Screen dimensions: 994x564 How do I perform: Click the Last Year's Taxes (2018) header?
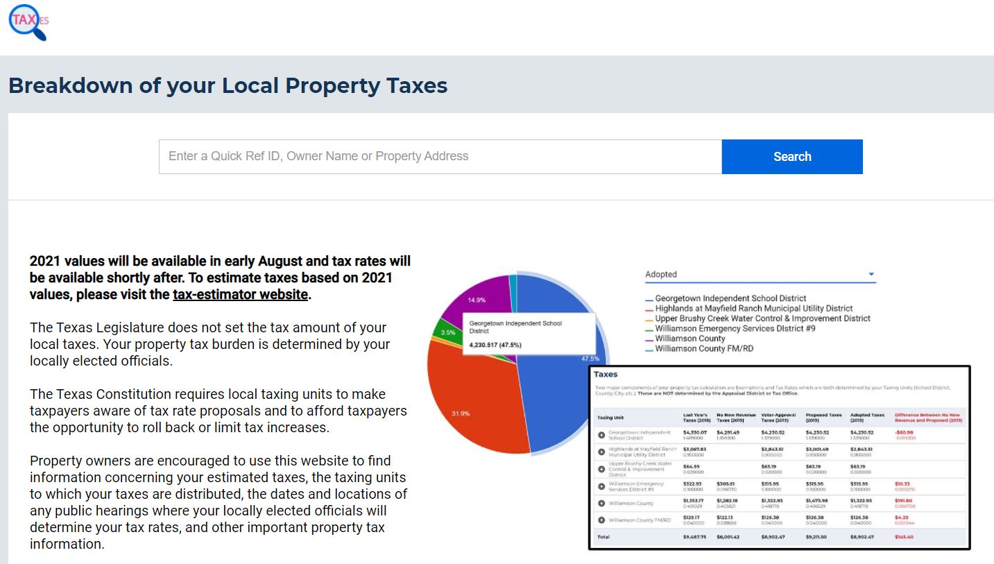click(x=696, y=418)
